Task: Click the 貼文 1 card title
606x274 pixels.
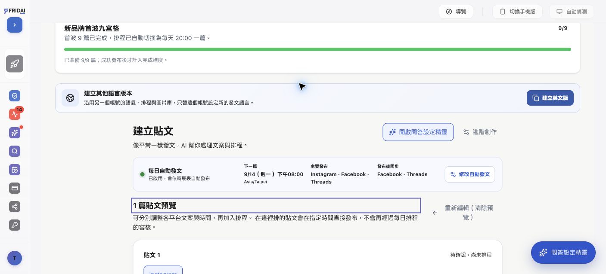Action: click(152, 255)
